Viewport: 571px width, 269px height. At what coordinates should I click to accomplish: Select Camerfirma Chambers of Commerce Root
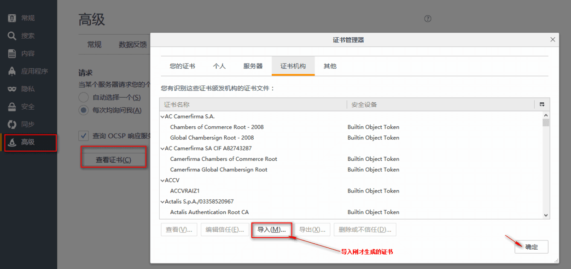pyautogui.click(x=224, y=159)
